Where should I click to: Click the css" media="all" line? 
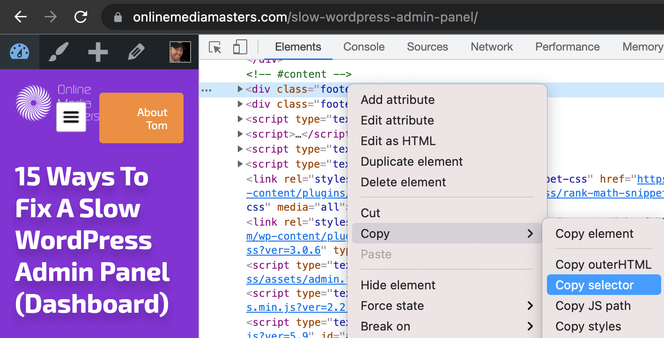point(297,207)
